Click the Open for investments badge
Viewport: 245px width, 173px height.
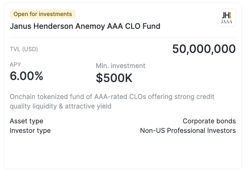click(43, 14)
